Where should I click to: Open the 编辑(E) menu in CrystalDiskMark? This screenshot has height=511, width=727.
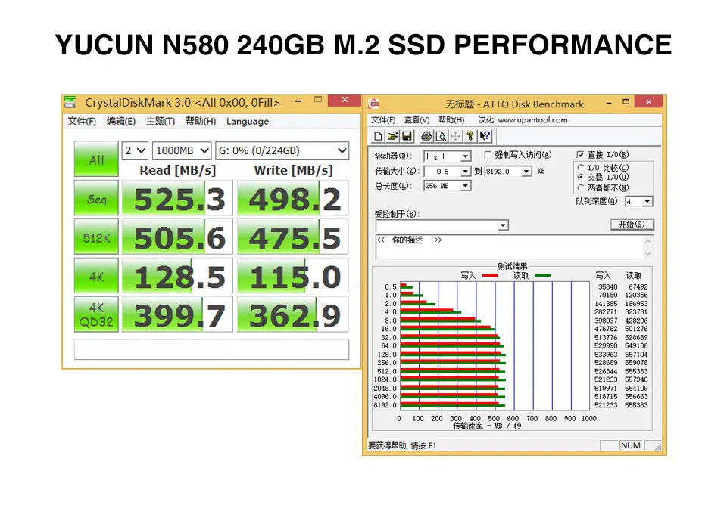tap(121, 121)
